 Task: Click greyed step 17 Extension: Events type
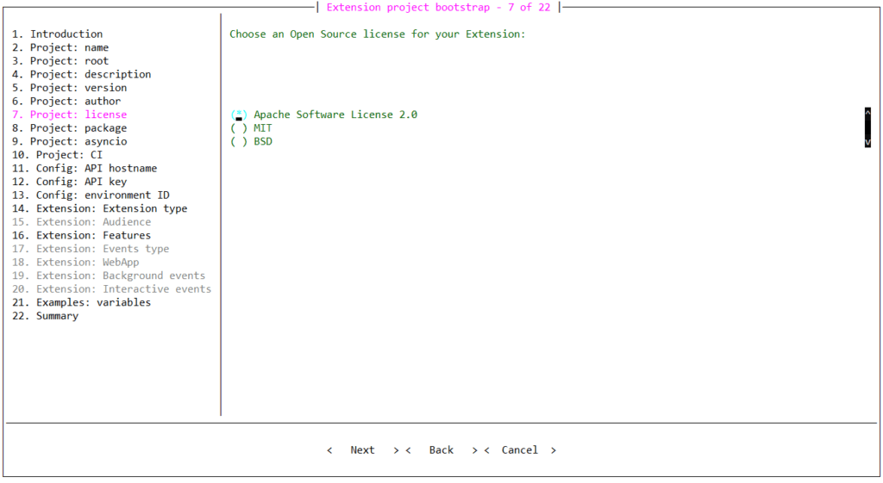pos(91,249)
